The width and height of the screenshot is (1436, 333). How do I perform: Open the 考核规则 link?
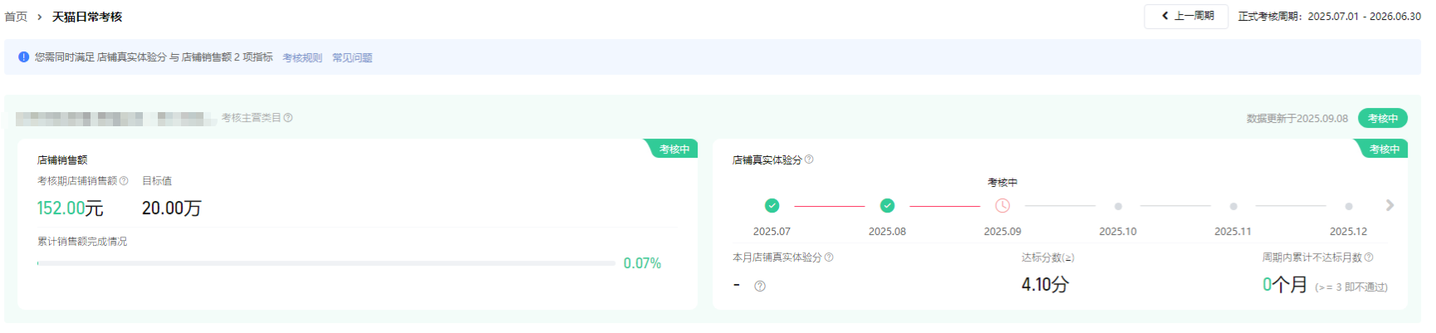pyautogui.click(x=302, y=58)
